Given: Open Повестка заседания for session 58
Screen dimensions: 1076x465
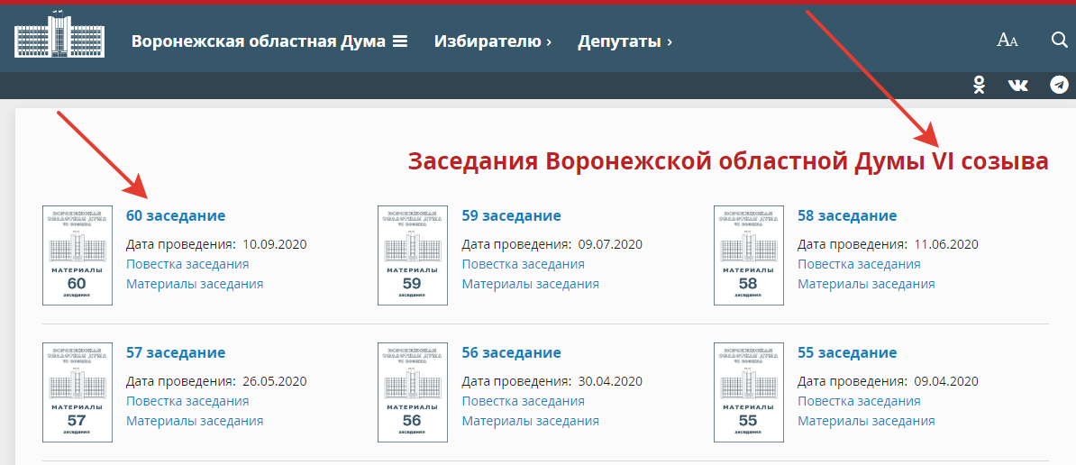Looking at the screenshot, I should point(859,264).
